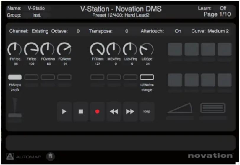Select the FltFreq knob
The width and height of the screenshot is (240, 165).
coord(15,49)
